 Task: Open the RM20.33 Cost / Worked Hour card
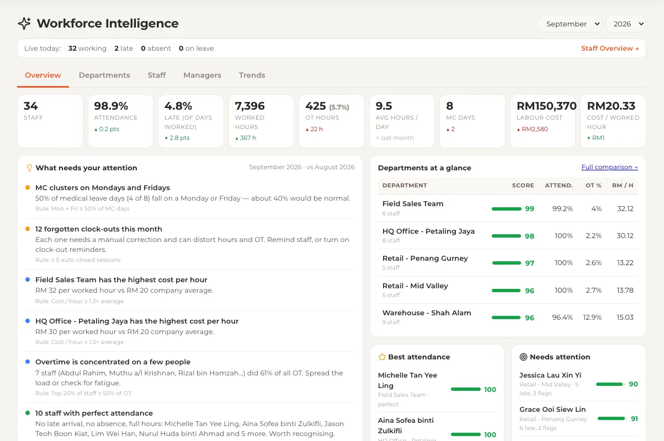(613, 121)
